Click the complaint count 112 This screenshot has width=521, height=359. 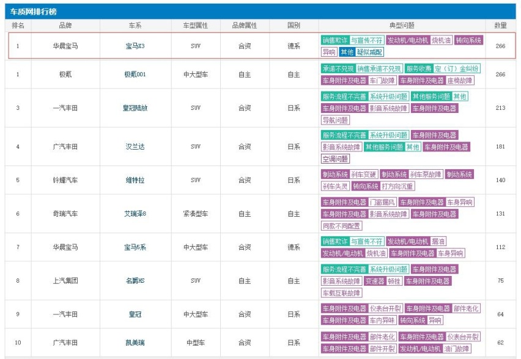coord(500,247)
